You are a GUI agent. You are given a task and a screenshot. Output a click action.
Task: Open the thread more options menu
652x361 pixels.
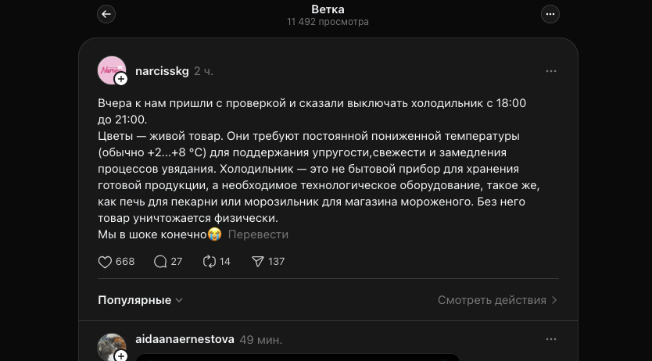(x=550, y=14)
